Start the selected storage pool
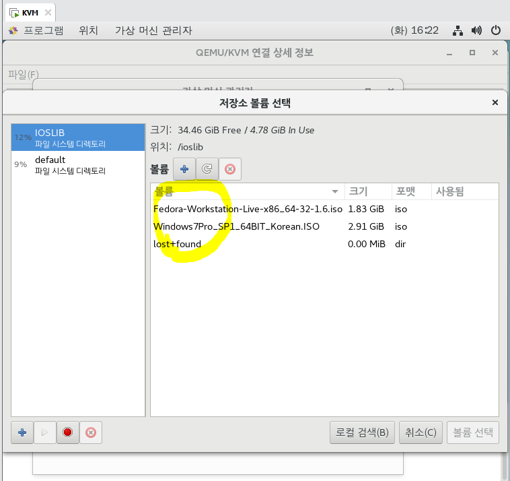 [45, 432]
